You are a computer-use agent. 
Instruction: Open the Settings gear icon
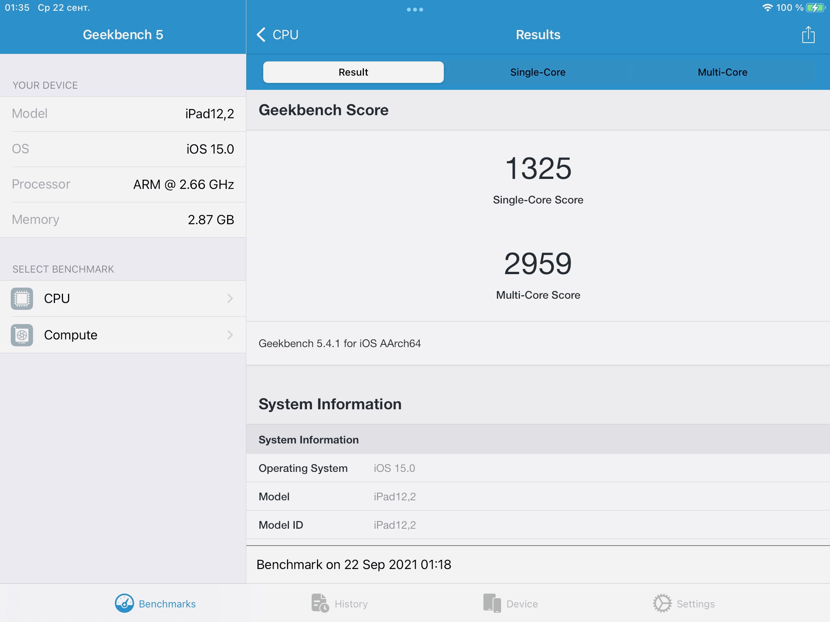coord(662,604)
